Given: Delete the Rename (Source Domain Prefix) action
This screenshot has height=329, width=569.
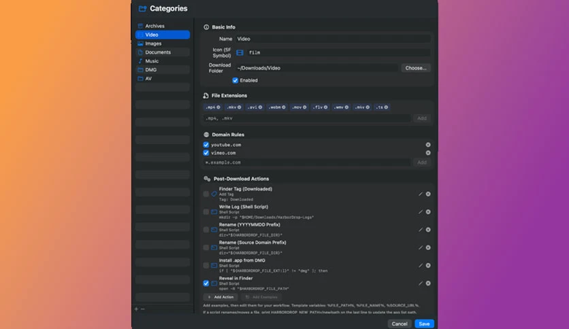Looking at the screenshot, I should tap(428, 248).
